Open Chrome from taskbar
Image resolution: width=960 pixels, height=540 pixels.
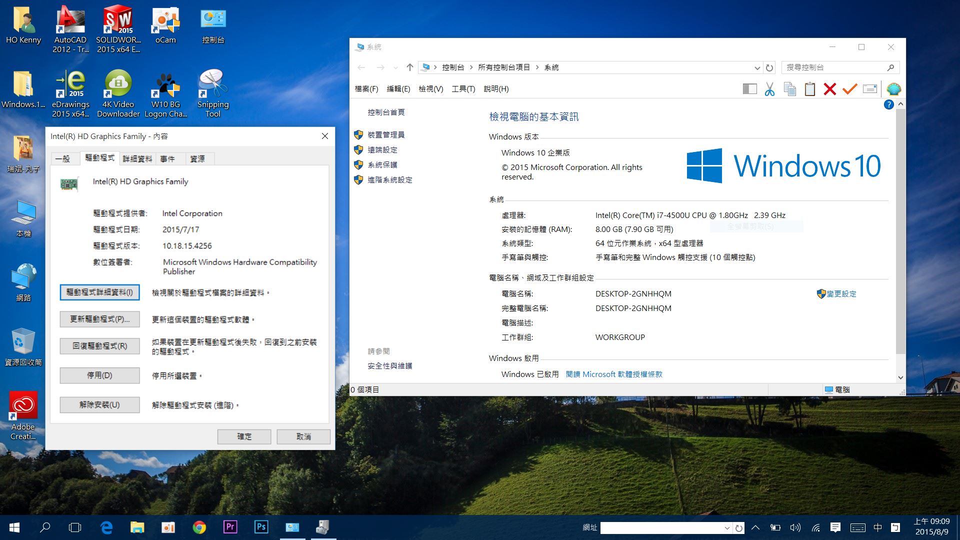tap(199, 527)
